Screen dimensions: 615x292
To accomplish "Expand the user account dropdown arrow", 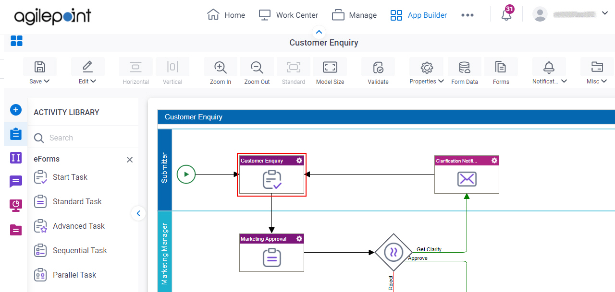I will pos(605,13).
